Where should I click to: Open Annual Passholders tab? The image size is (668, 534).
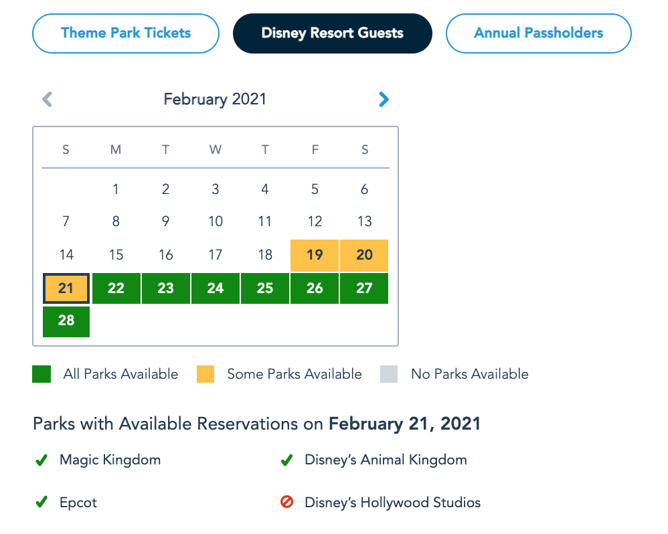point(538,33)
